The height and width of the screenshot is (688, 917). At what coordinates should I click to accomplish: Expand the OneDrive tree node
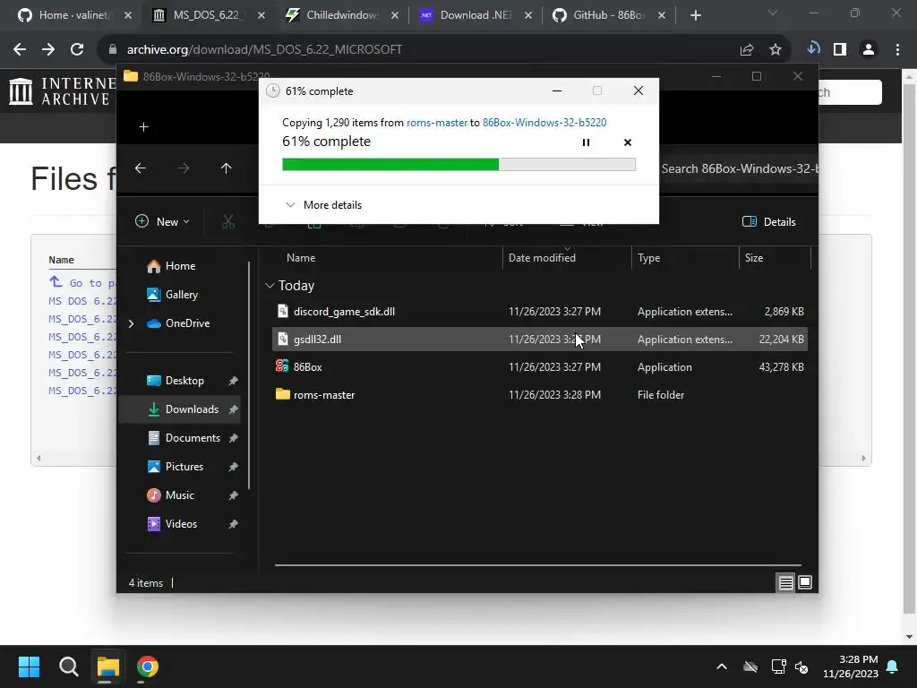point(132,323)
